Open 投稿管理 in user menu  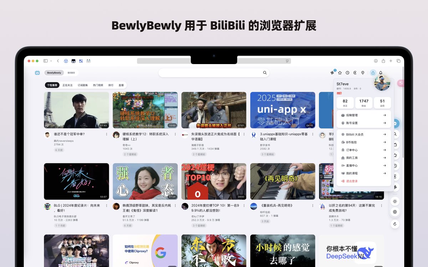(363, 115)
